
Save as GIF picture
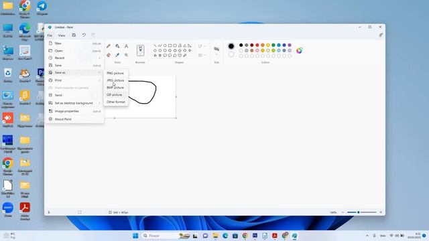pyautogui.click(x=116, y=95)
